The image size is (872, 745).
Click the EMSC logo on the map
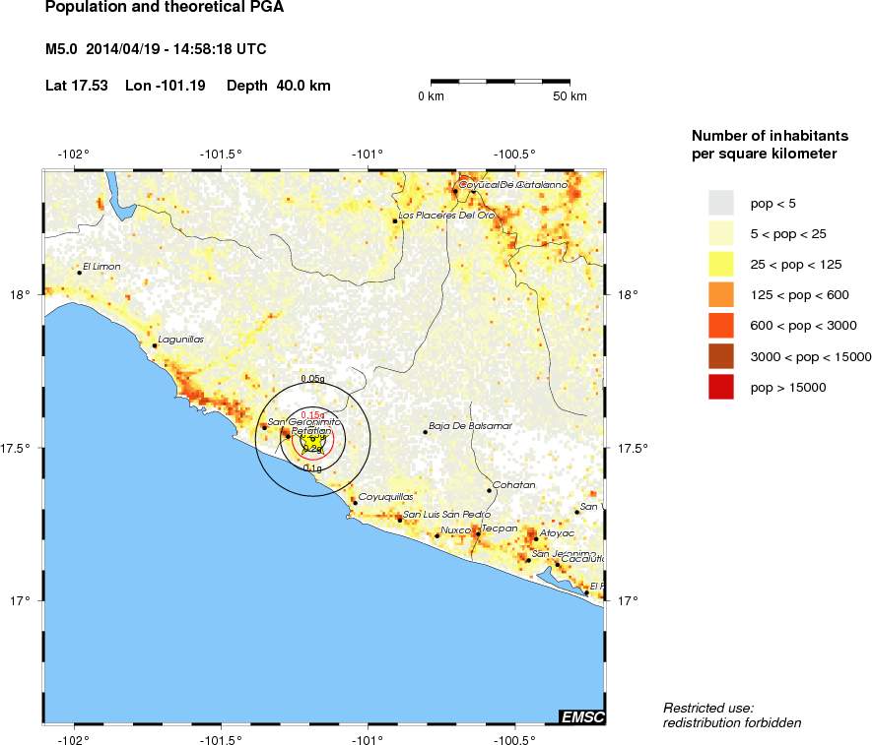coord(581,717)
